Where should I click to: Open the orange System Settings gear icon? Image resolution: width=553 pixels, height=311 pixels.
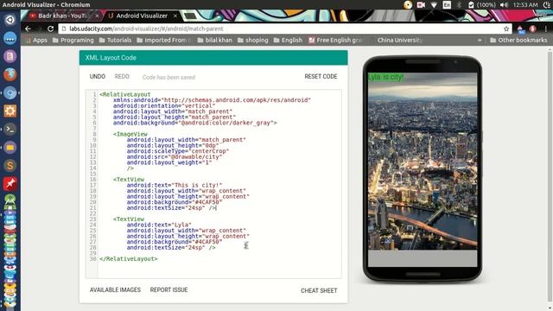pyautogui.click(x=10, y=111)
